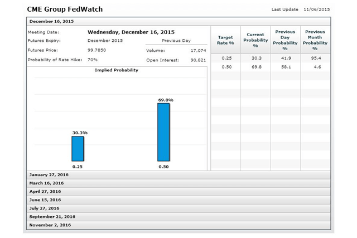Click the Previous Day heading

point(176,41)
